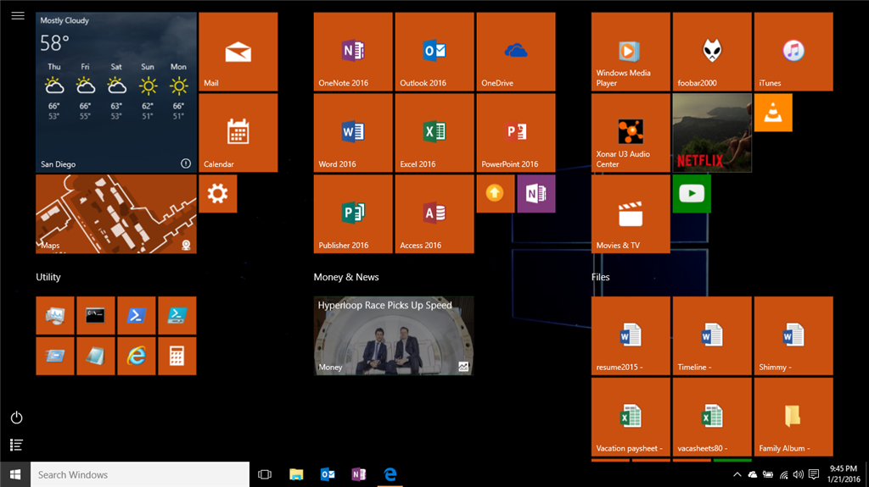Image resolution: width=869 pixels, height=487 pixels.
Task: Open the Calculator utility tile
Action: [x=177, y=357]
